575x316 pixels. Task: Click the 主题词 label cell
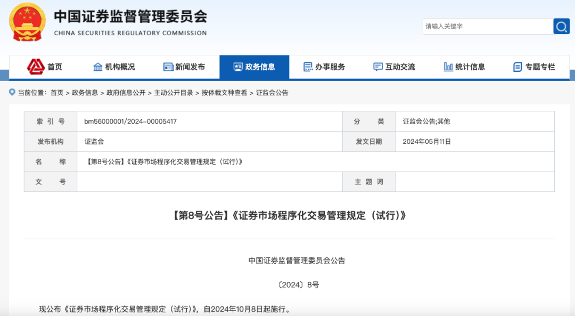(x=369, y=182)
